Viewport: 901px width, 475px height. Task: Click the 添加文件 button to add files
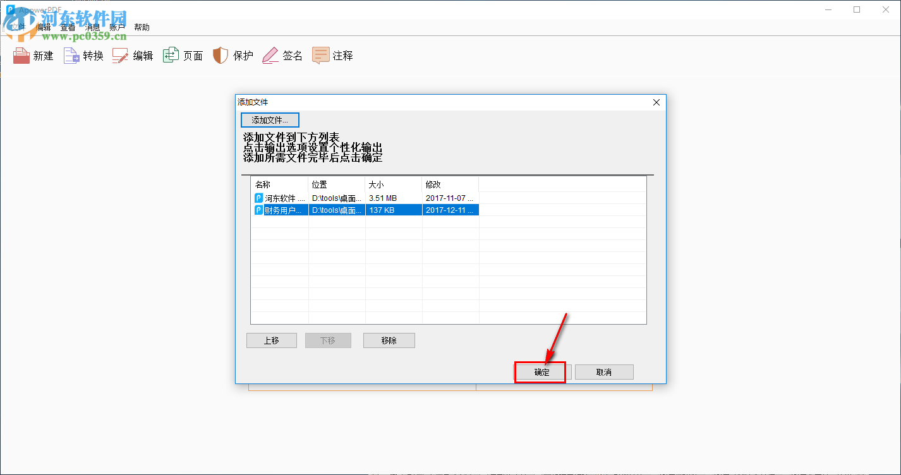(x=270, y=119)
